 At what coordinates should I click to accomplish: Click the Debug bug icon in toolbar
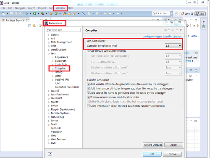[27, 13]
